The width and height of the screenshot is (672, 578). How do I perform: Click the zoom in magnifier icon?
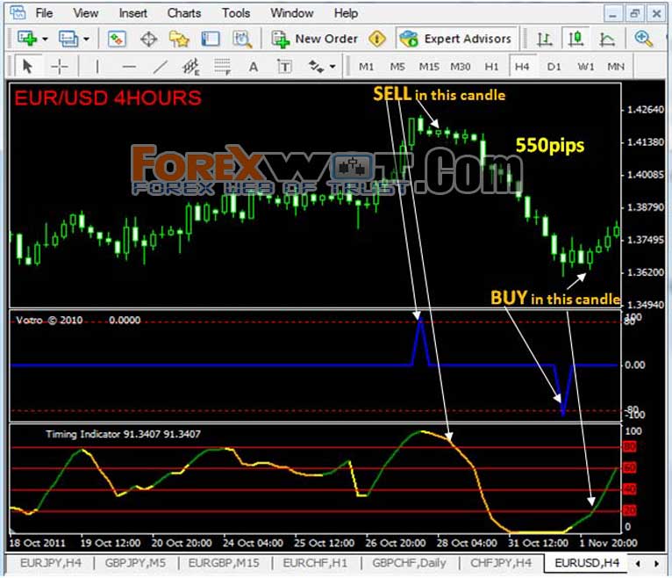coord(644,39)
